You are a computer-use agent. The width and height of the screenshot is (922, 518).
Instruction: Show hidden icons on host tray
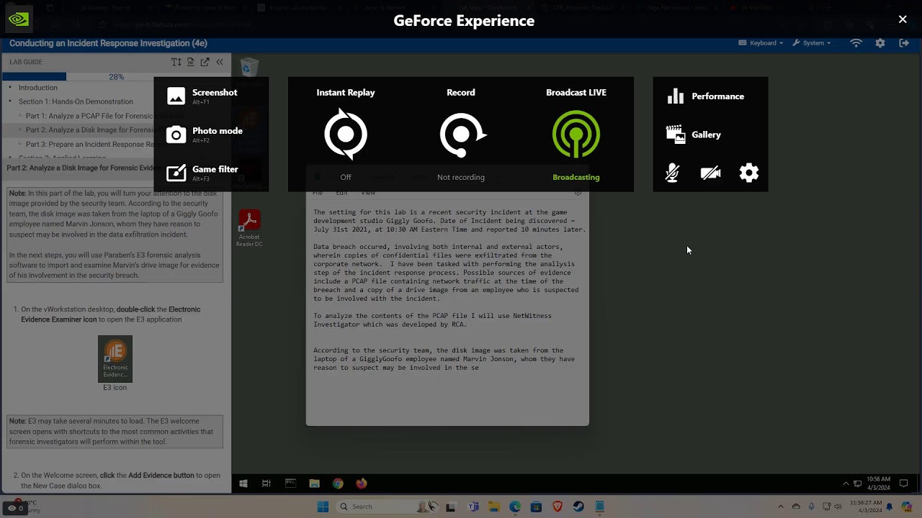[x=780, y=506]
